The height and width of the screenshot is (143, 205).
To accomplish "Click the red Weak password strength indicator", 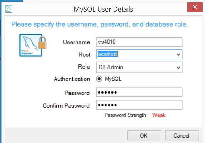I will coord(159,115).
